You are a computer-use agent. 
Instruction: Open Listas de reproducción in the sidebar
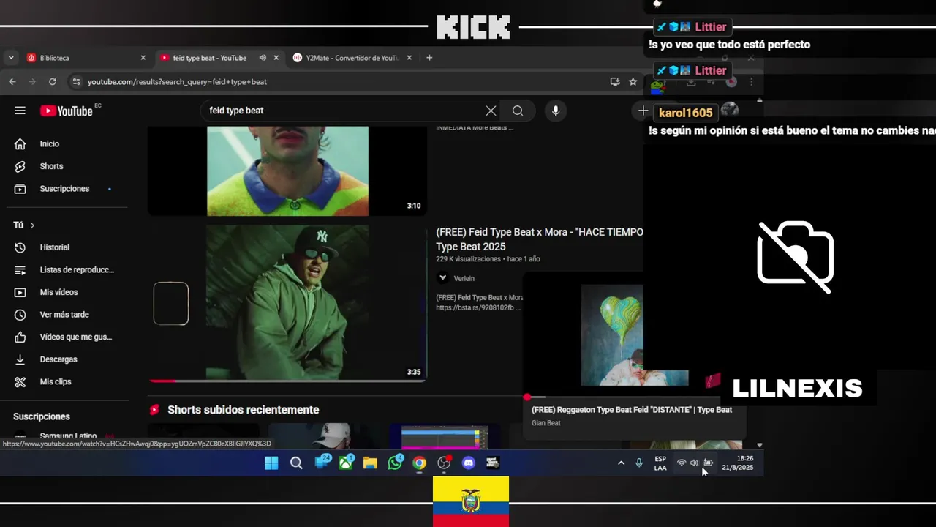pos(76,270)
